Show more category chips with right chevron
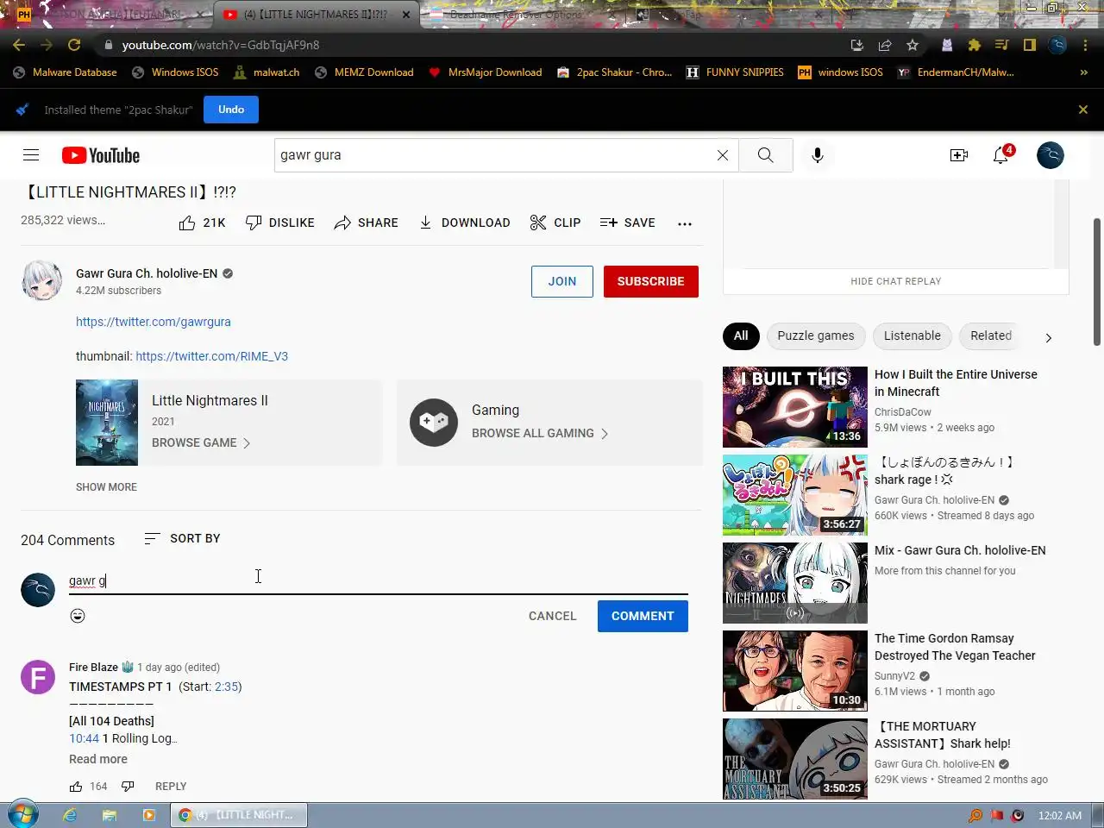The image size is (1104, 828). point(1048,337)
